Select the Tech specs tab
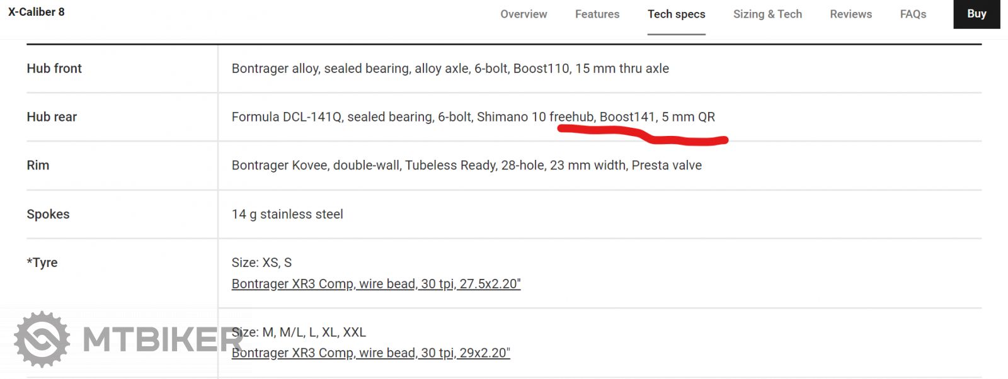 click(x=676, y=14)
